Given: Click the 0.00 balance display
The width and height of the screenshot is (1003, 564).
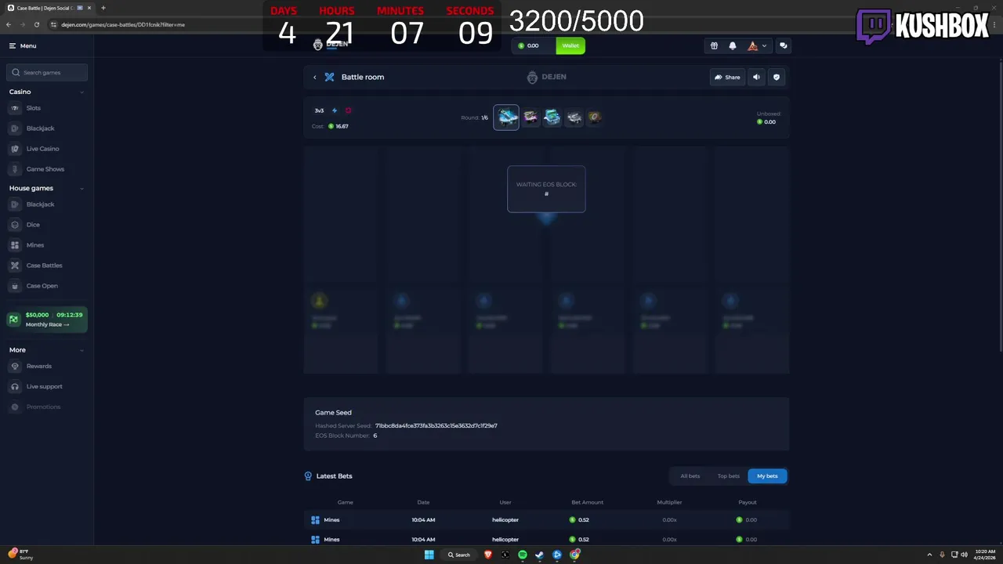Looking at the screenshot, I should tap(533, 45).
